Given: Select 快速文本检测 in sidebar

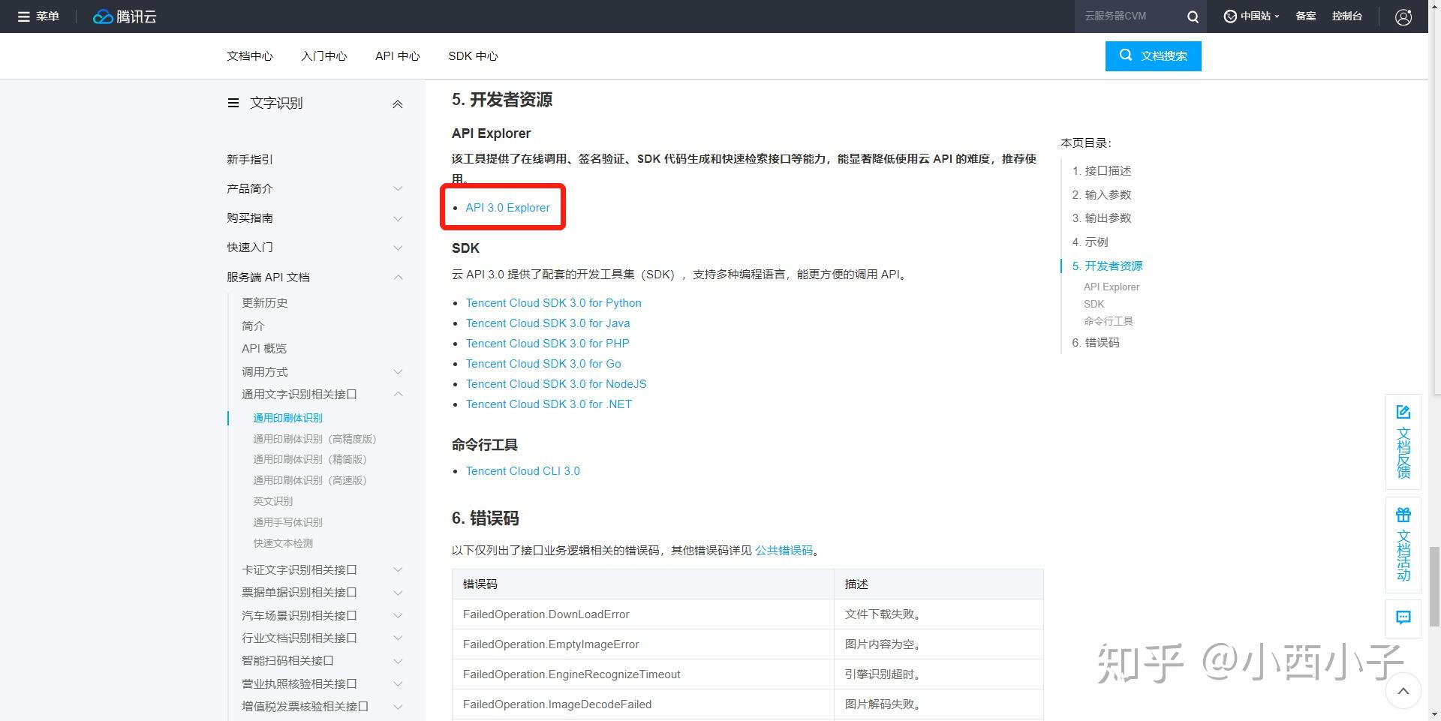Looking at the screenshot, I should pos(283,543).
